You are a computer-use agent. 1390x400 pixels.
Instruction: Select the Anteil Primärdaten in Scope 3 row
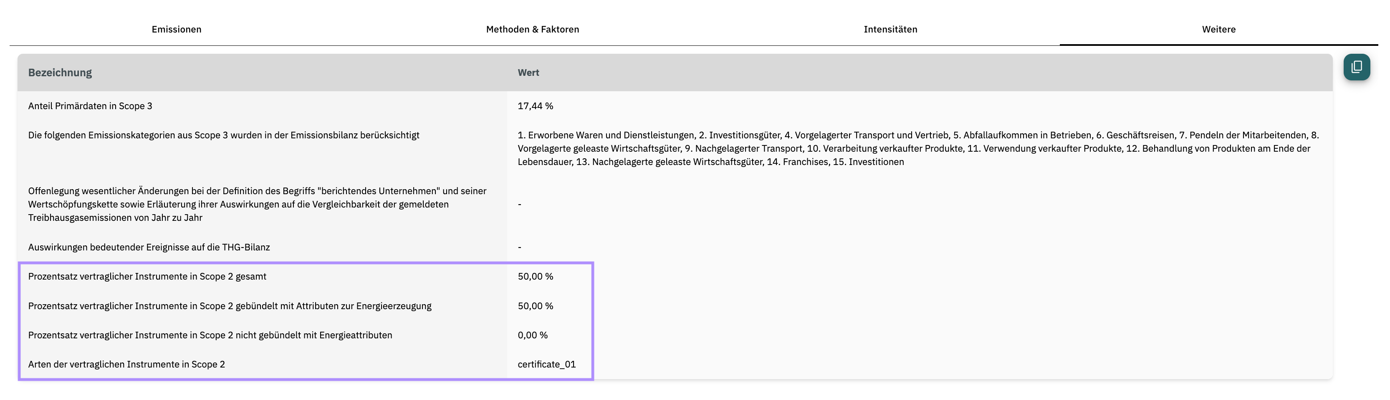[x=675, y=106]
